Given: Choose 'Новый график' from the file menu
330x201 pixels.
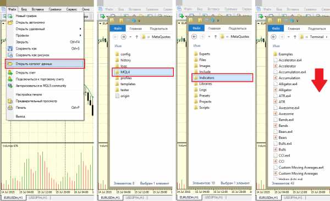Looking at the screenshot, I should click(26, 16).
